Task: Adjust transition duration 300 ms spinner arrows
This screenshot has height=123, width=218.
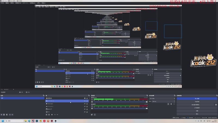Action: [174, 101]
